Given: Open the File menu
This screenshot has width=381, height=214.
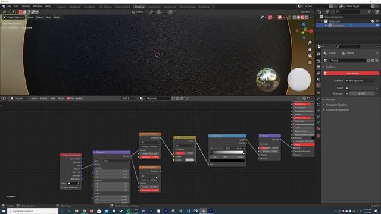Looking at the screenshot, I should (x=10, y=6).
